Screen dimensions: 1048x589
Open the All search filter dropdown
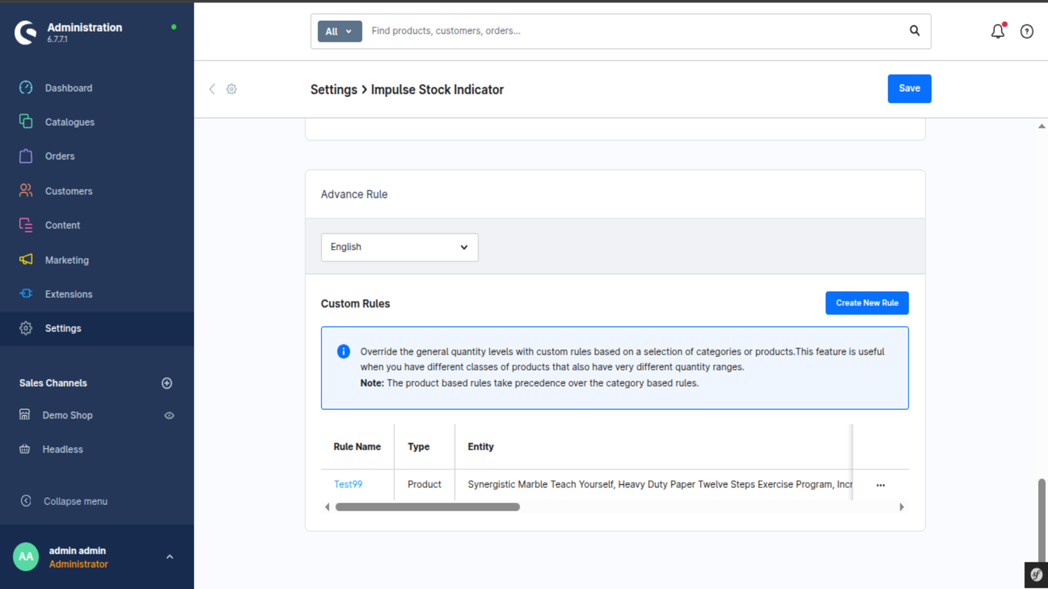(340, 31)
